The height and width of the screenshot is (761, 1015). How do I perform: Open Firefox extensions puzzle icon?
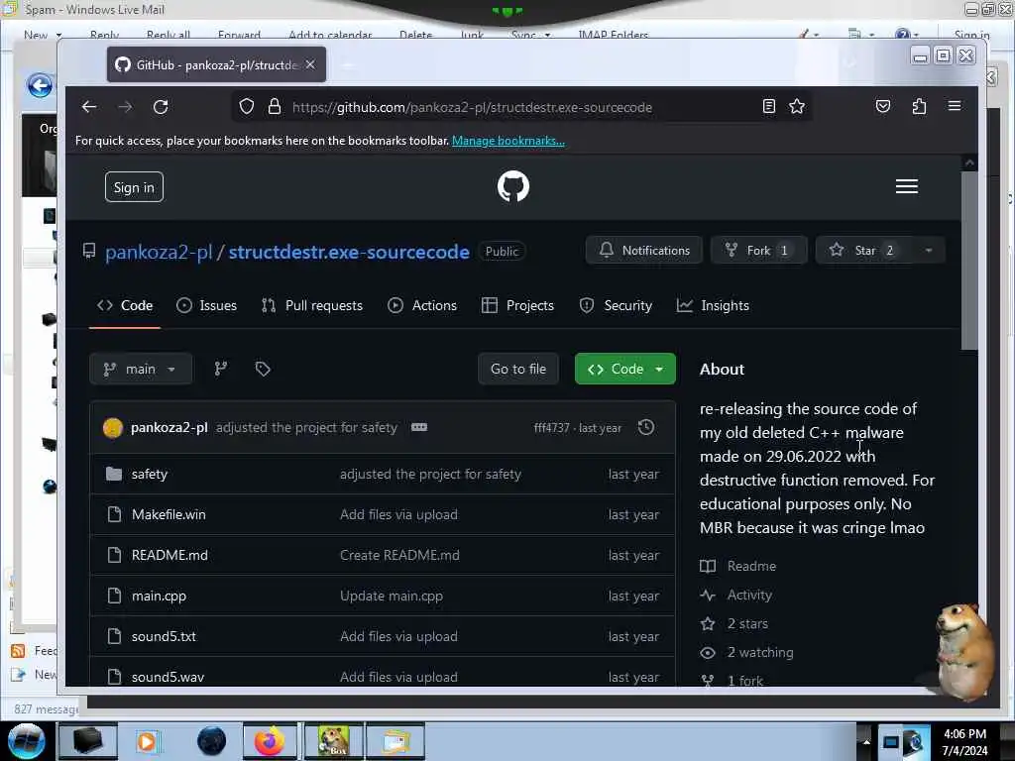point(919,107)
